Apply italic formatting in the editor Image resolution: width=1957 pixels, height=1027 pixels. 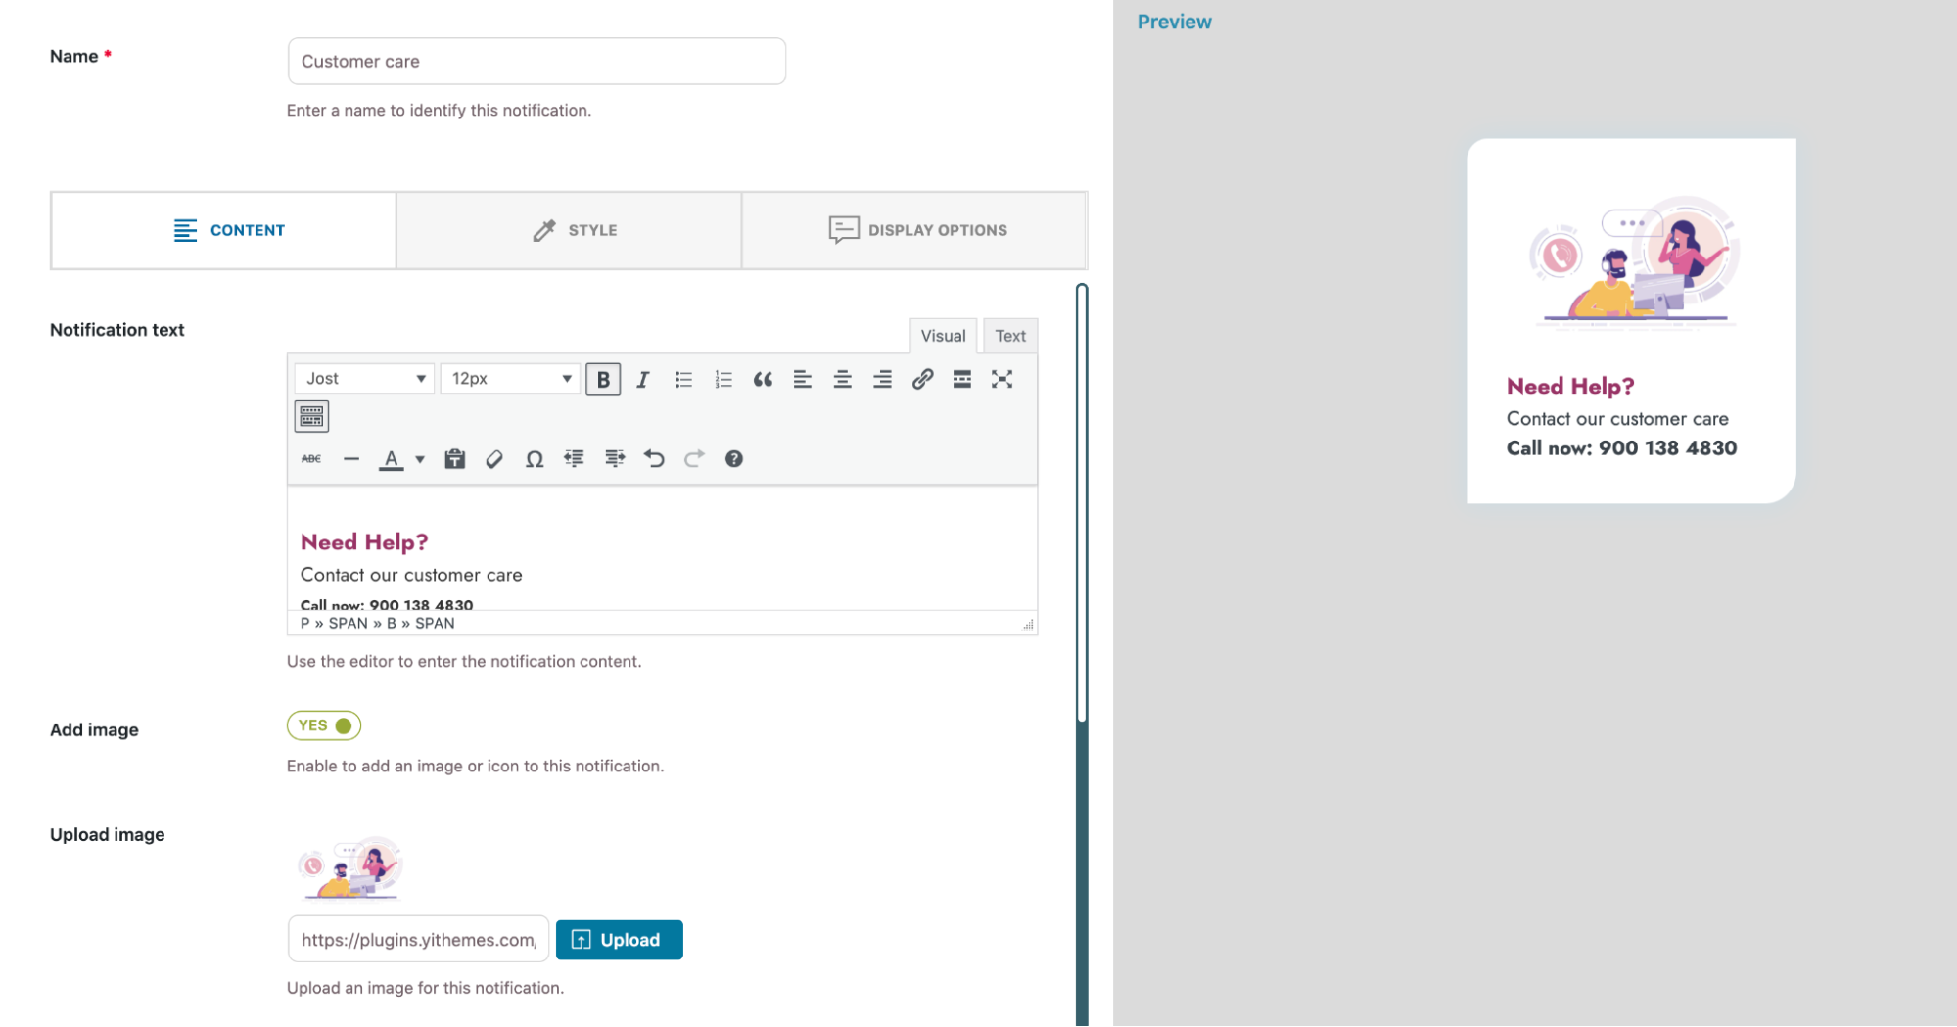[643, 379]
